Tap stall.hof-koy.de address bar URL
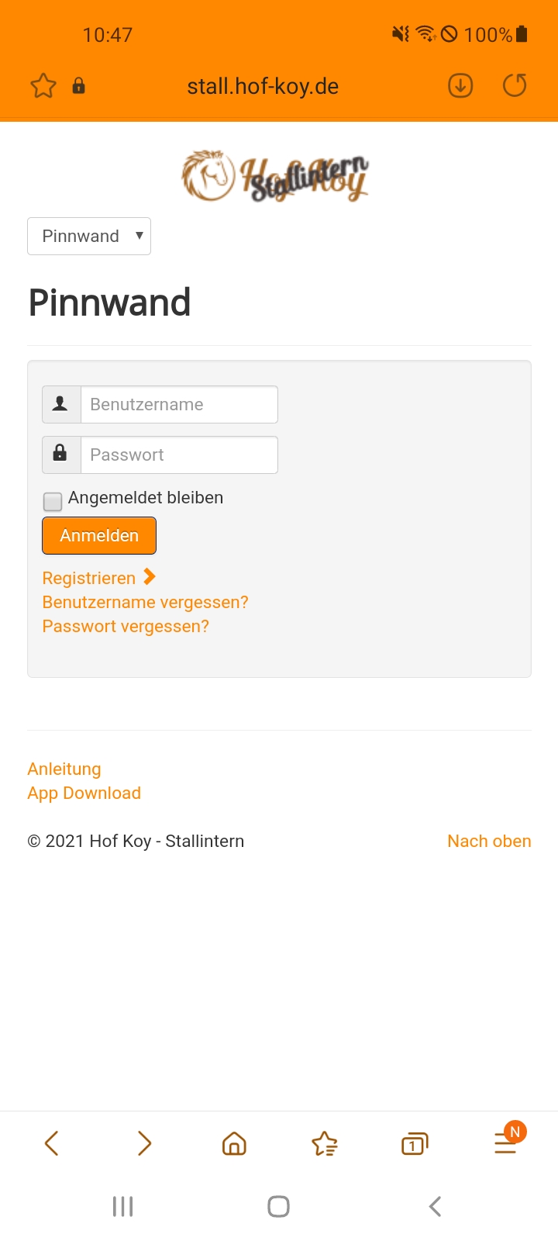The width and height of the screenshot is (558, 1241). 263,86
